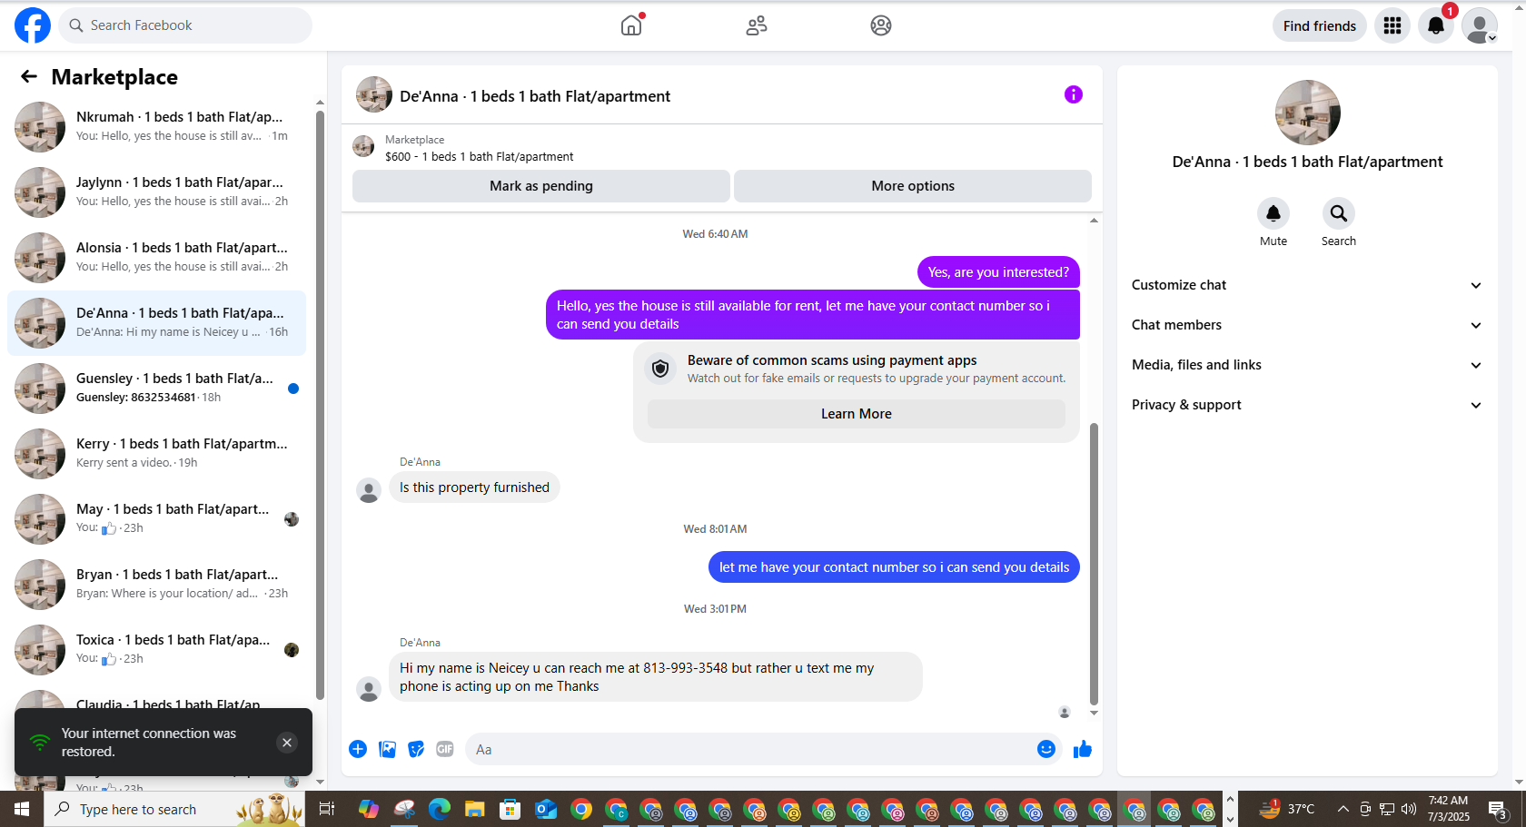Click the chat messages scrollbar
Image resolution: width=1526 pixels, height=827 pixels.
point(1094,563)
